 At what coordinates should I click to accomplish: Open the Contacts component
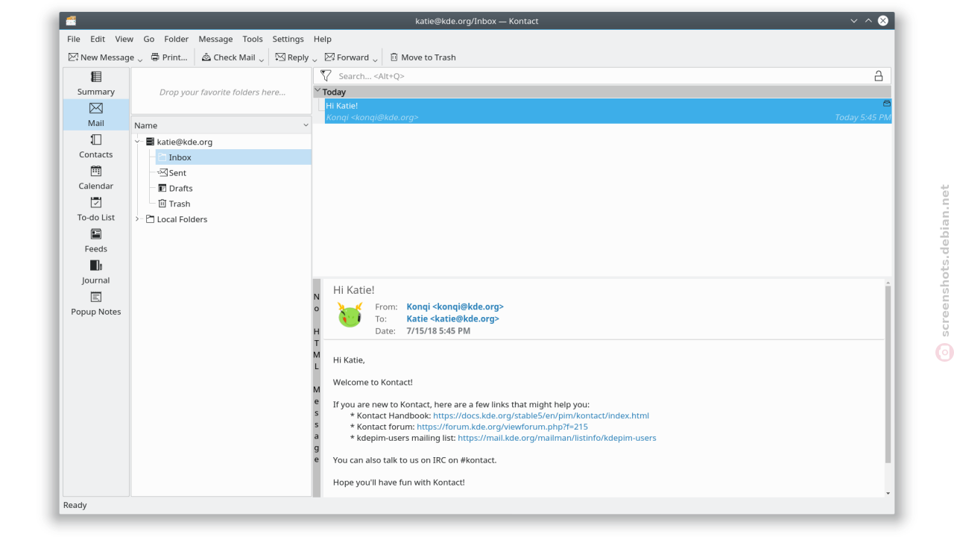tap(95, 145)
